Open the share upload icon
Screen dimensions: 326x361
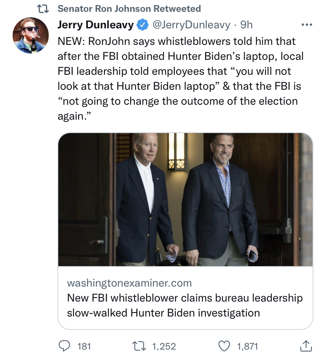(306, 346)
